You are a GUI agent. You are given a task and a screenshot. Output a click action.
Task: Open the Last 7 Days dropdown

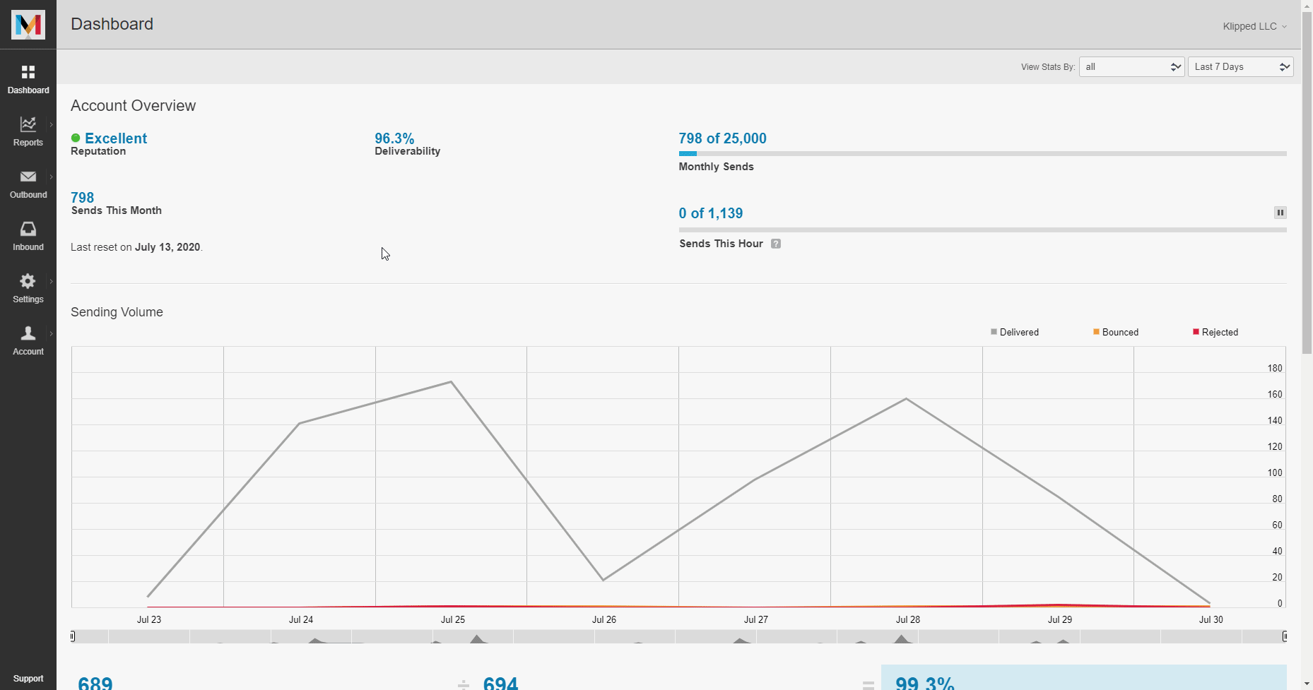pyautogui.click(x=1240, y=67)
